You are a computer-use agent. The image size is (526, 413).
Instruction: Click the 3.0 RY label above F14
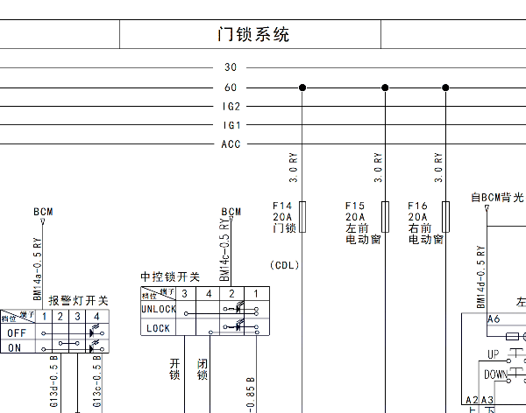(293, 167)
